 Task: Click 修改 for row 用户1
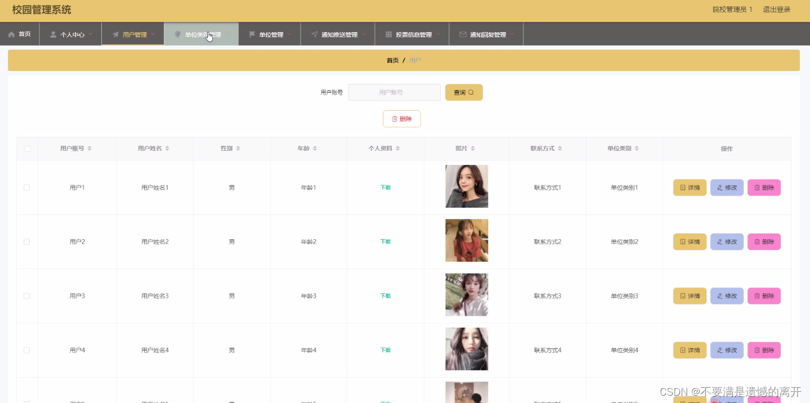click(727, 187)
